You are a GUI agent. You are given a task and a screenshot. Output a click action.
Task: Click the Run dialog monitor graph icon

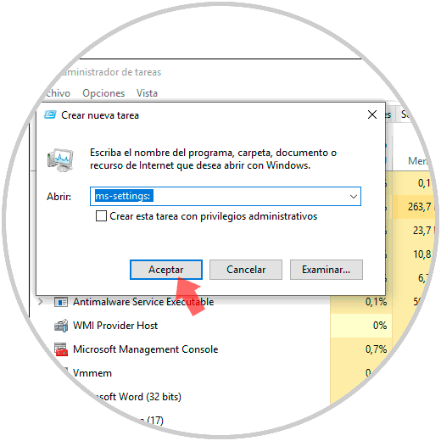(x=60, y=160)
